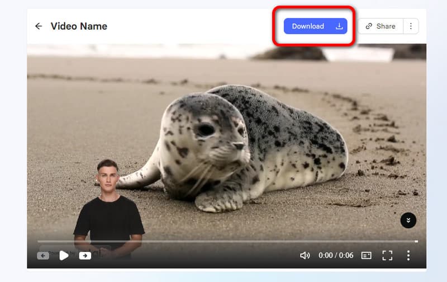Skip backward with left arrow key icon

(43, 256)
